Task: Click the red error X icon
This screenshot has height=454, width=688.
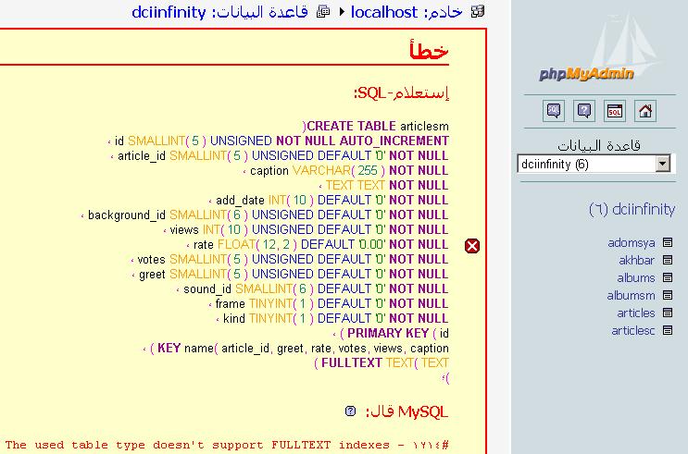Action: point(472,245)
